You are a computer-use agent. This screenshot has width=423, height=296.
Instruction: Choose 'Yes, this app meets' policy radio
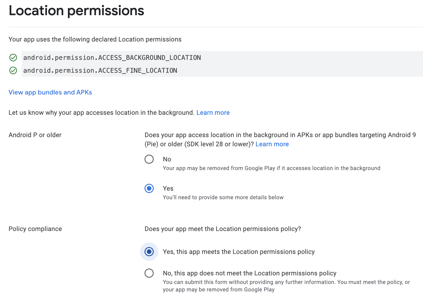(149, 252)
